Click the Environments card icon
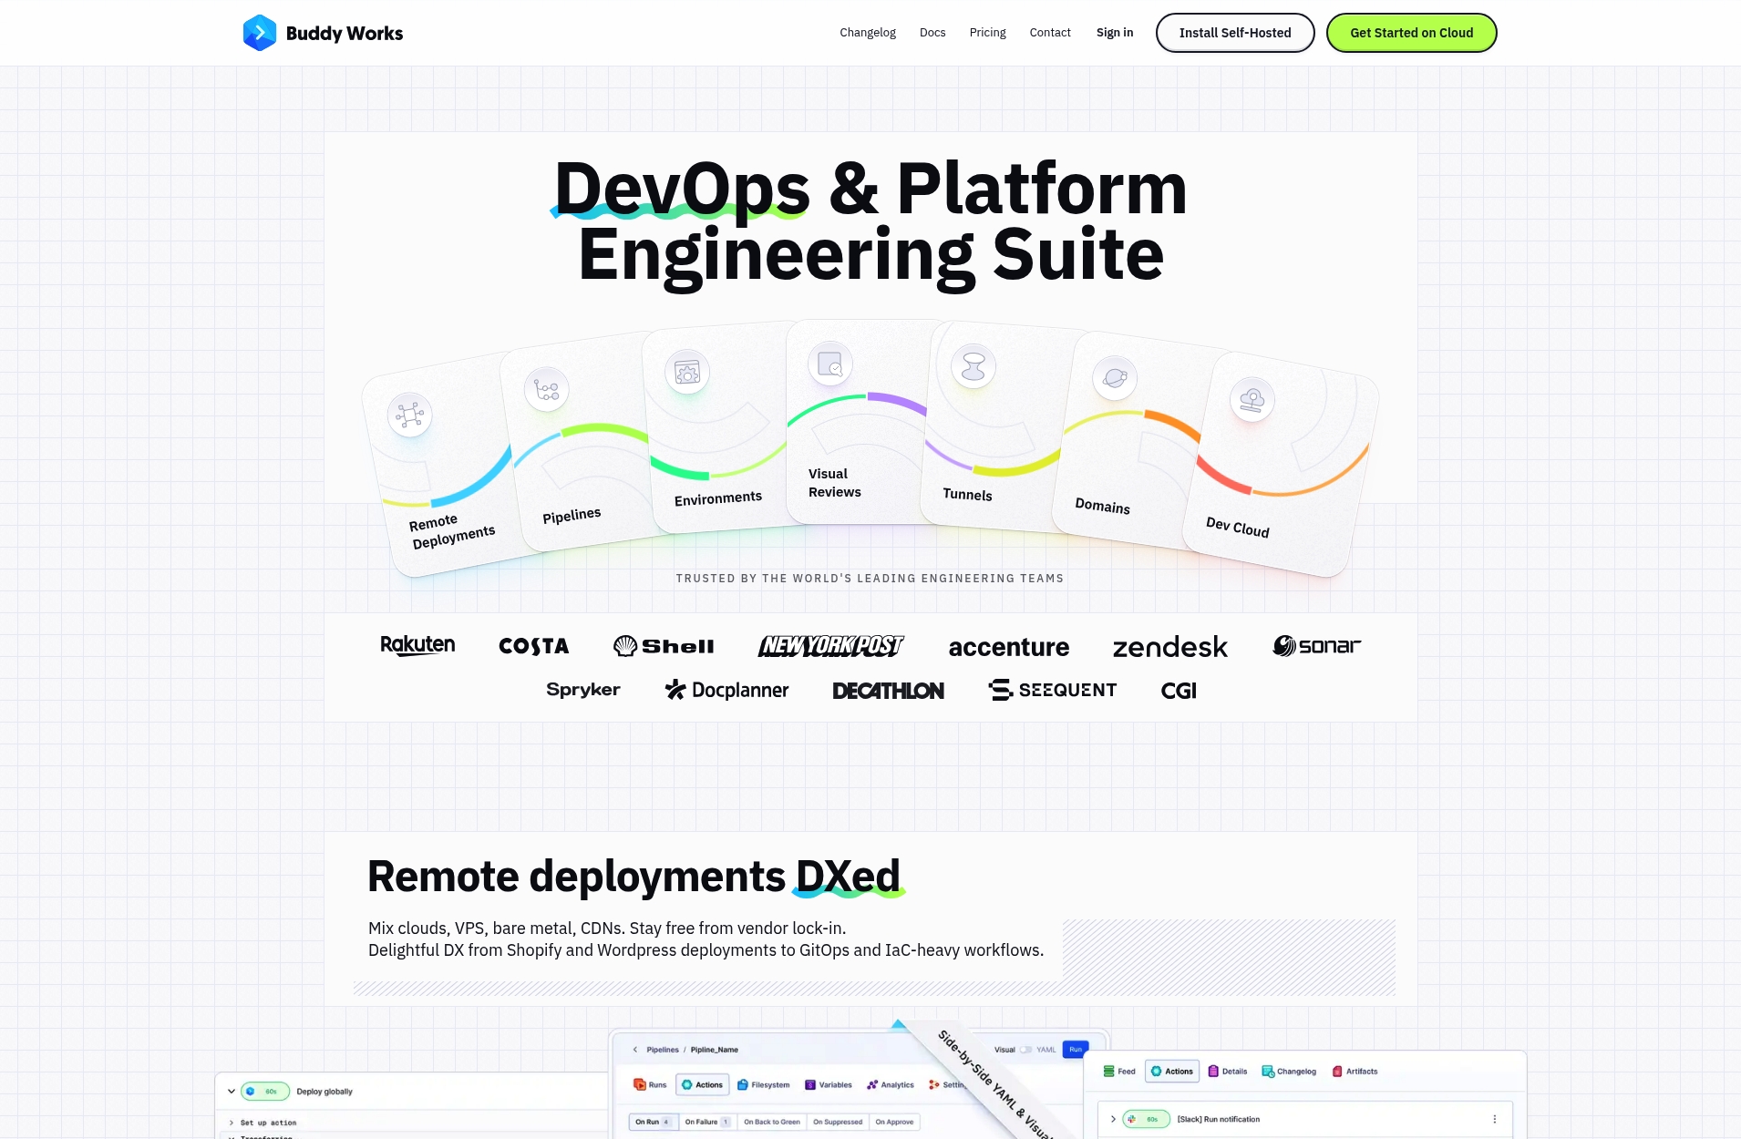Screen dimensions: 1741x1139 pyautogui.click(x=687, y=372)
